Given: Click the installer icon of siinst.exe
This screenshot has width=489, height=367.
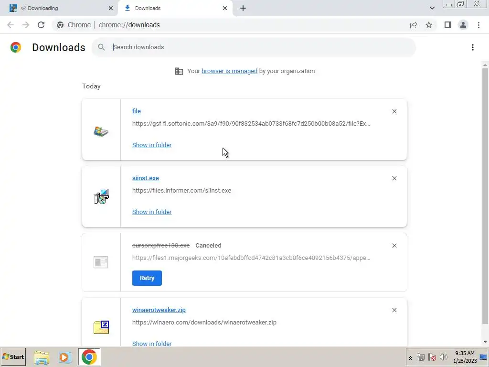Looking at the screenshot, I should point(101,196).
